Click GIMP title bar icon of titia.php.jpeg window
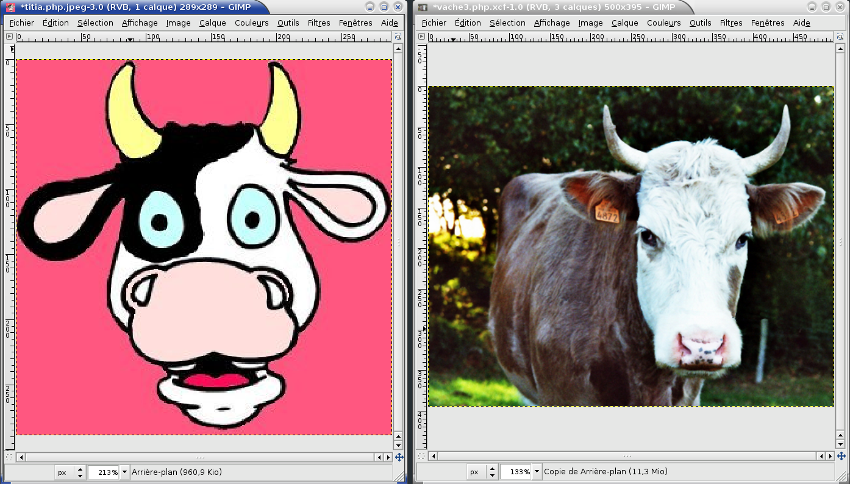The width and height of the screenshot is (850, 484). (10, 7)
